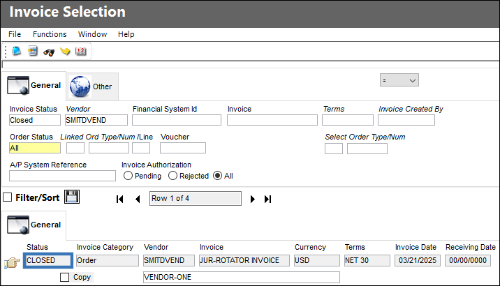The height and width of the screenshot is (286, 500).
Task: Click the Financial System Id field
Action: coord(177,120)
